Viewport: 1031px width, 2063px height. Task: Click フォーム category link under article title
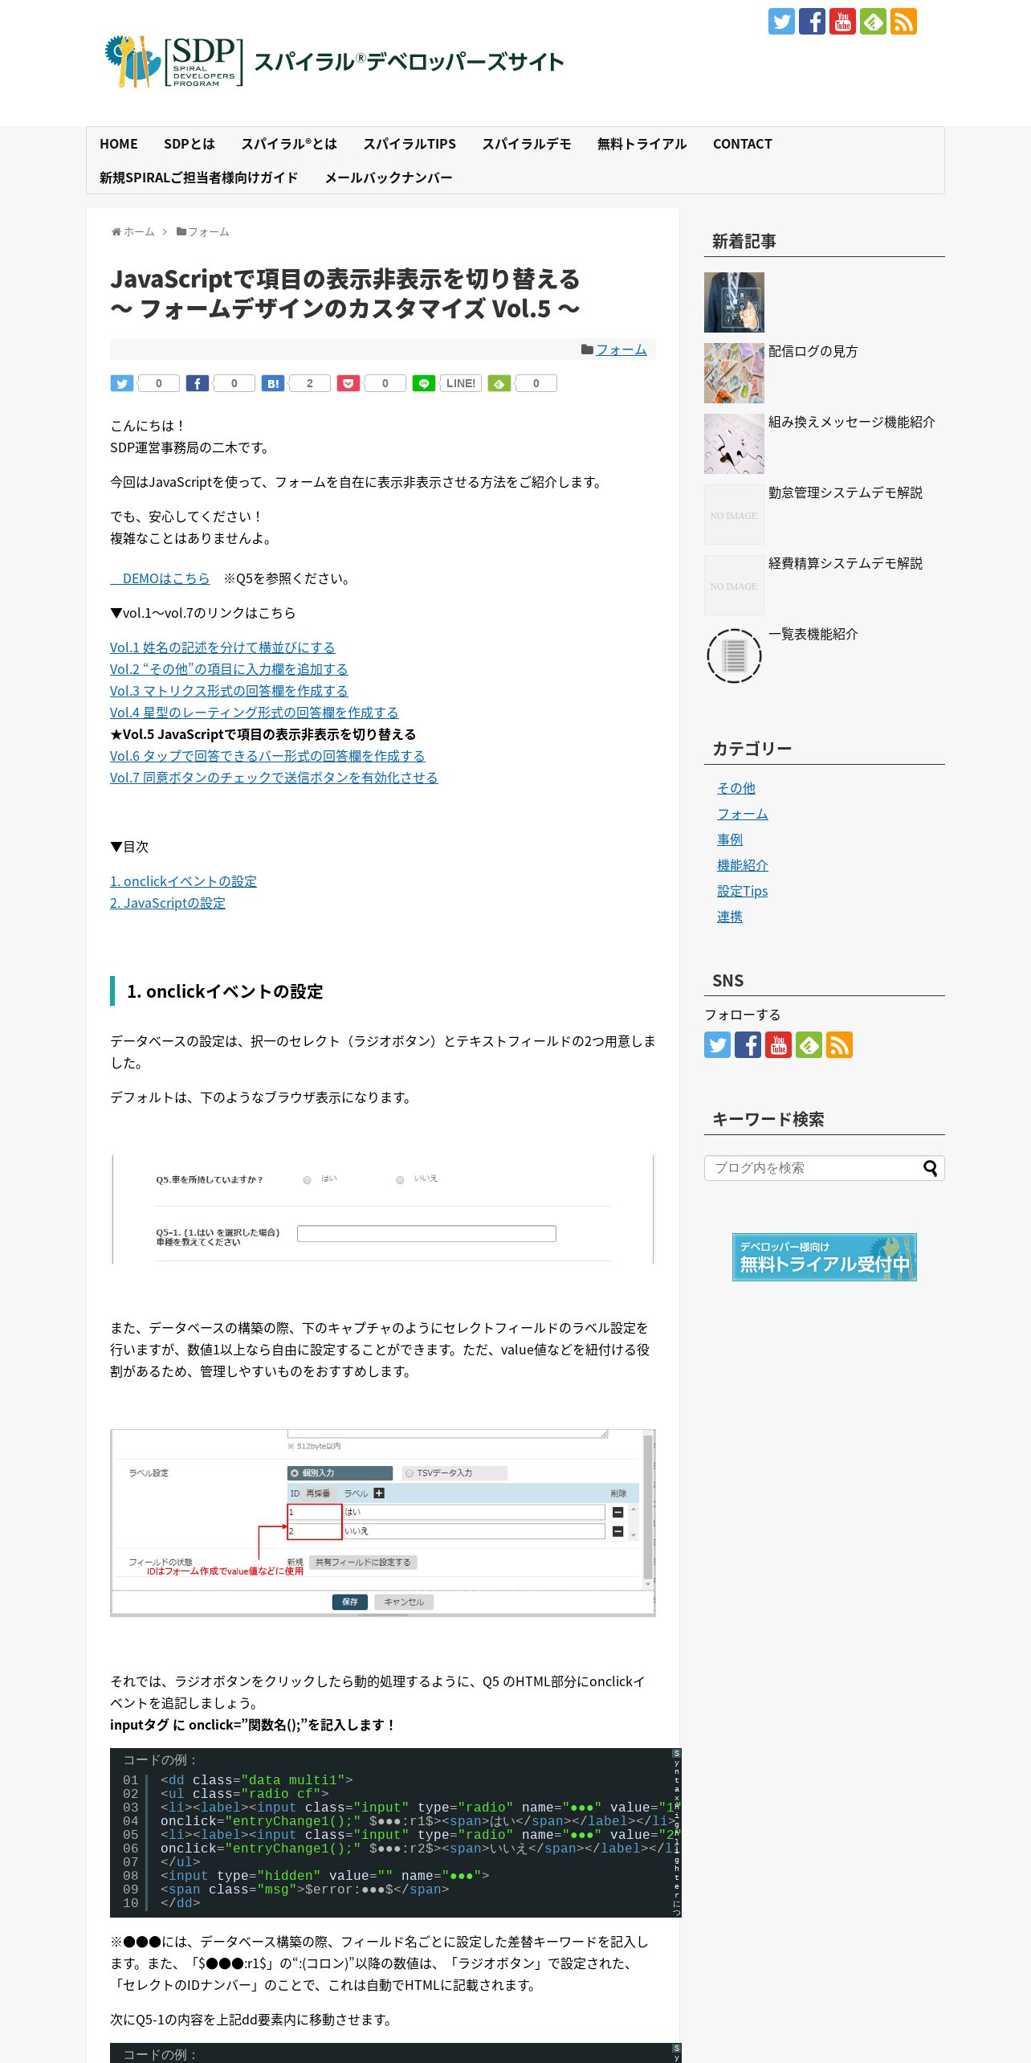[621, 349]
